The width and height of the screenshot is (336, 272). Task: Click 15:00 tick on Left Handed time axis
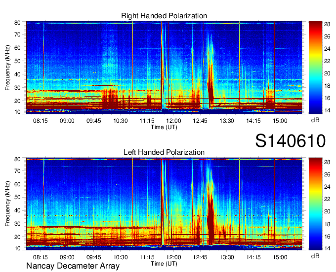pyautogui.click(x=280, y=257)
